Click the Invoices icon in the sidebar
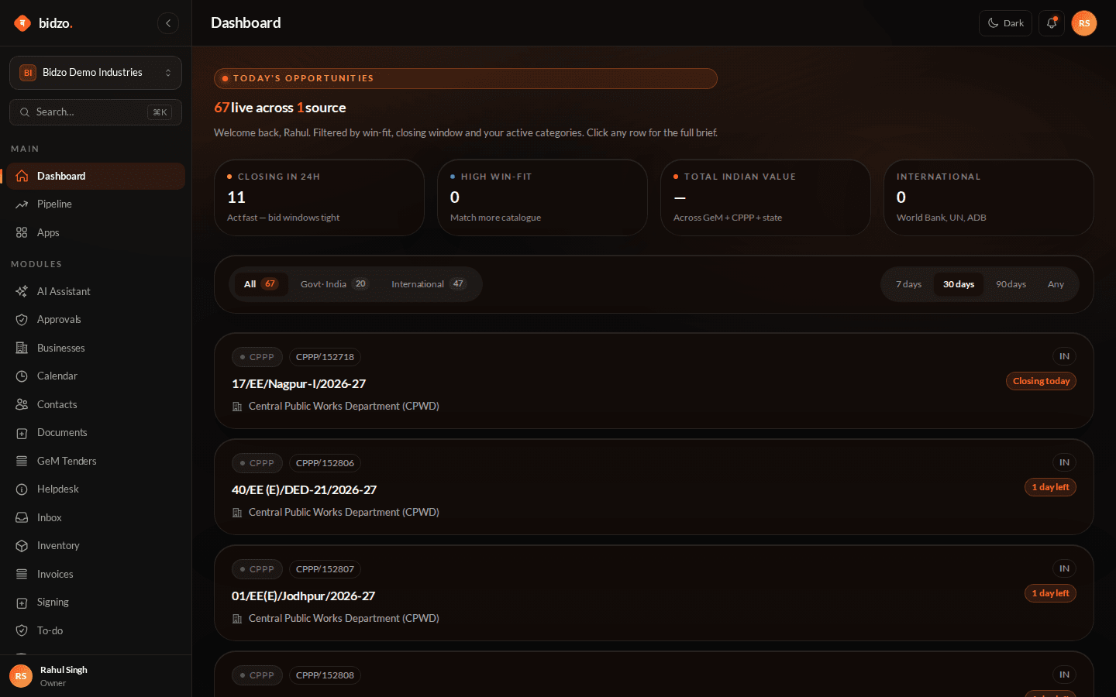The image size is (1116, 697). [22, 574]
